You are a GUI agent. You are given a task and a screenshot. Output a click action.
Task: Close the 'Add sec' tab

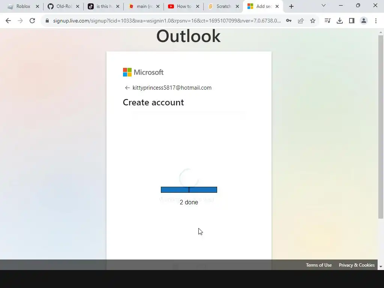277,6
